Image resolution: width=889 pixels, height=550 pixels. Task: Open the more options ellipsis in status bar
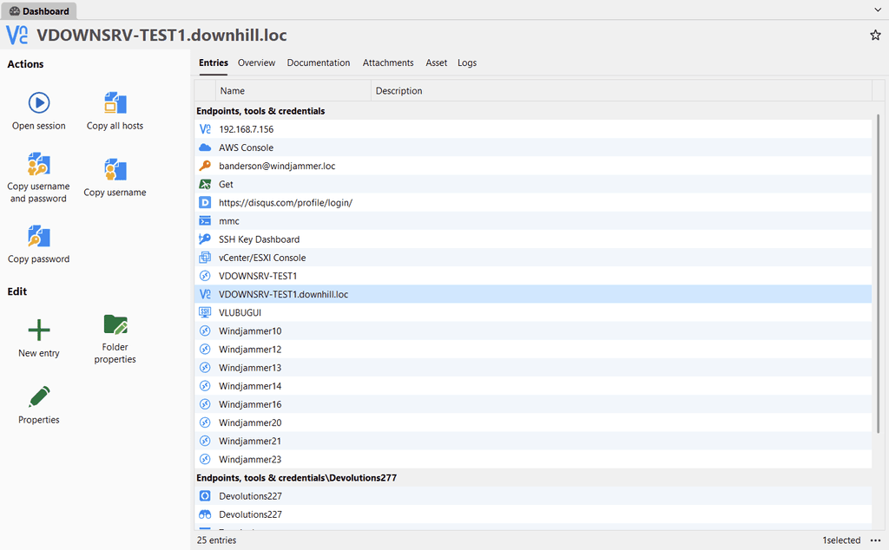tap(875, 540)
